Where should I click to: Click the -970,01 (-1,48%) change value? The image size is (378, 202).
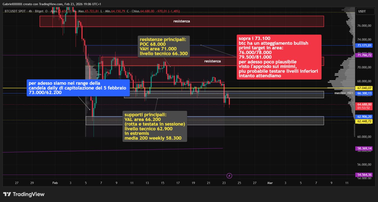168,11
